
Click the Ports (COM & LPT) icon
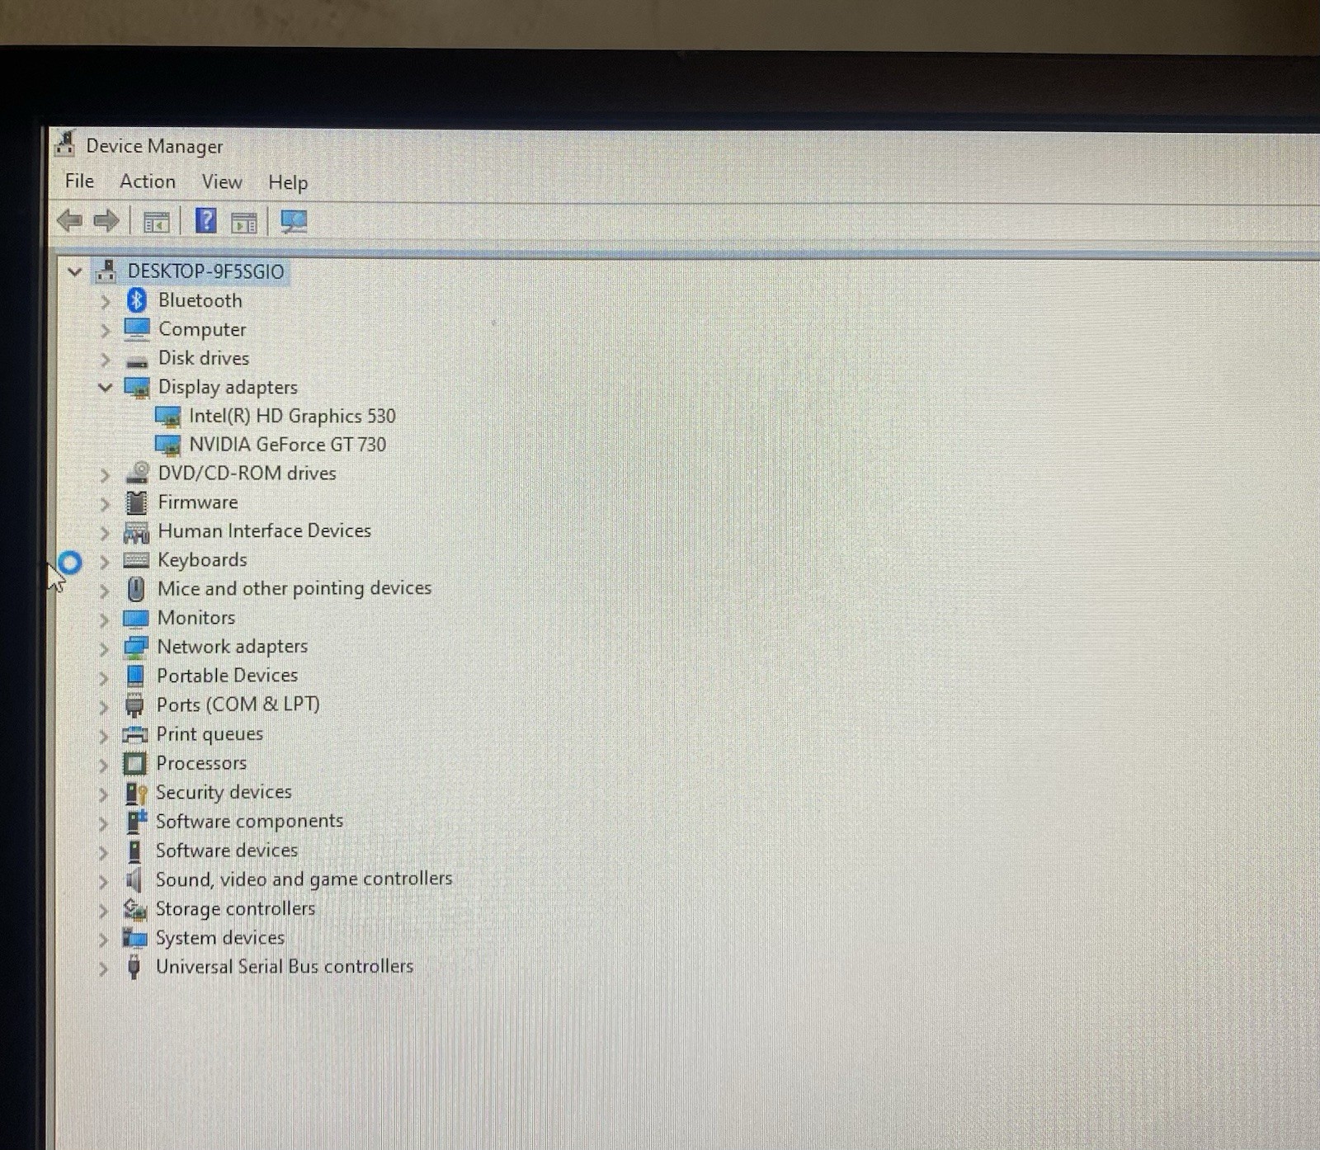[x=134, y=705]
